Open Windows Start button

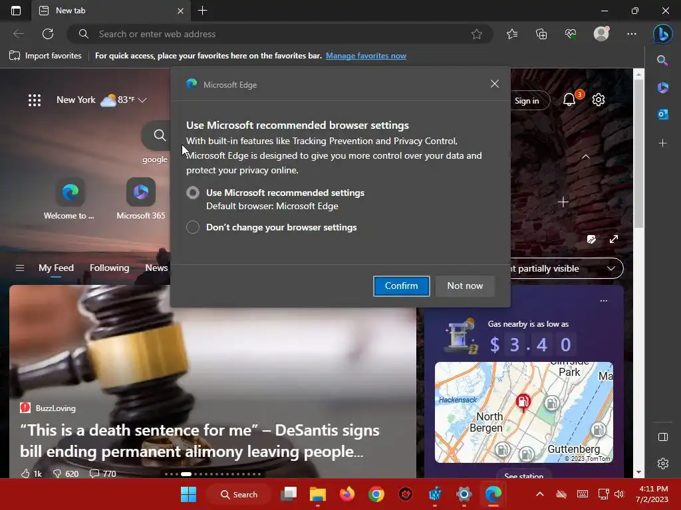pos(188,494)
